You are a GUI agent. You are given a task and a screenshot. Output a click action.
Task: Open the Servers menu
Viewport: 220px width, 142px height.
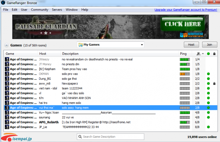point(57,10)
